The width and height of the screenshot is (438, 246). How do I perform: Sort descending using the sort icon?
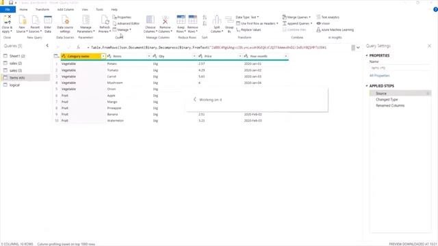point(205,24)
